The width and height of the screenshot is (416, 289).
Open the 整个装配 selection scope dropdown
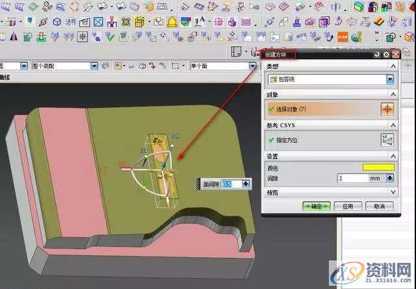point(94,66)
